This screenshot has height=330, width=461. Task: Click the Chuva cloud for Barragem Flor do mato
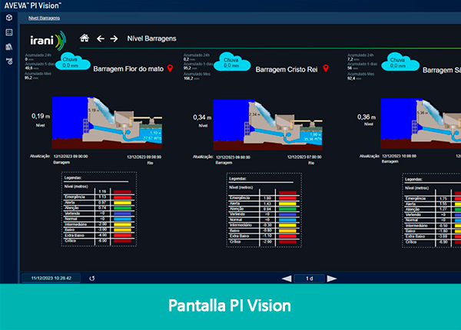[72, 61]
